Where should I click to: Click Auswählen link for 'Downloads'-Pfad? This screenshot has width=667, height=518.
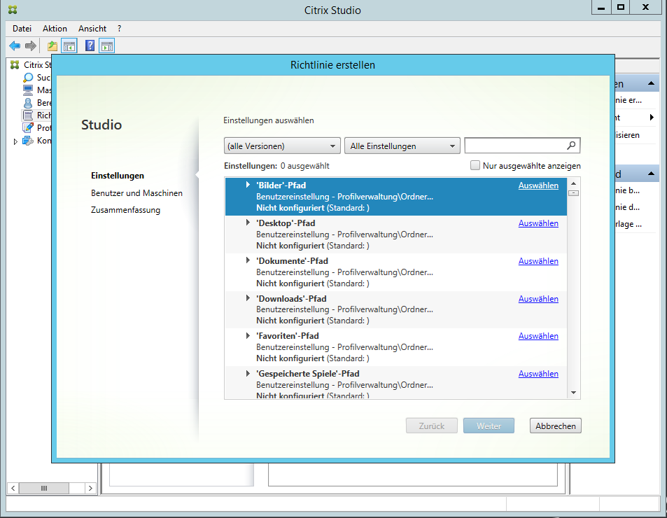coord(538,299)
